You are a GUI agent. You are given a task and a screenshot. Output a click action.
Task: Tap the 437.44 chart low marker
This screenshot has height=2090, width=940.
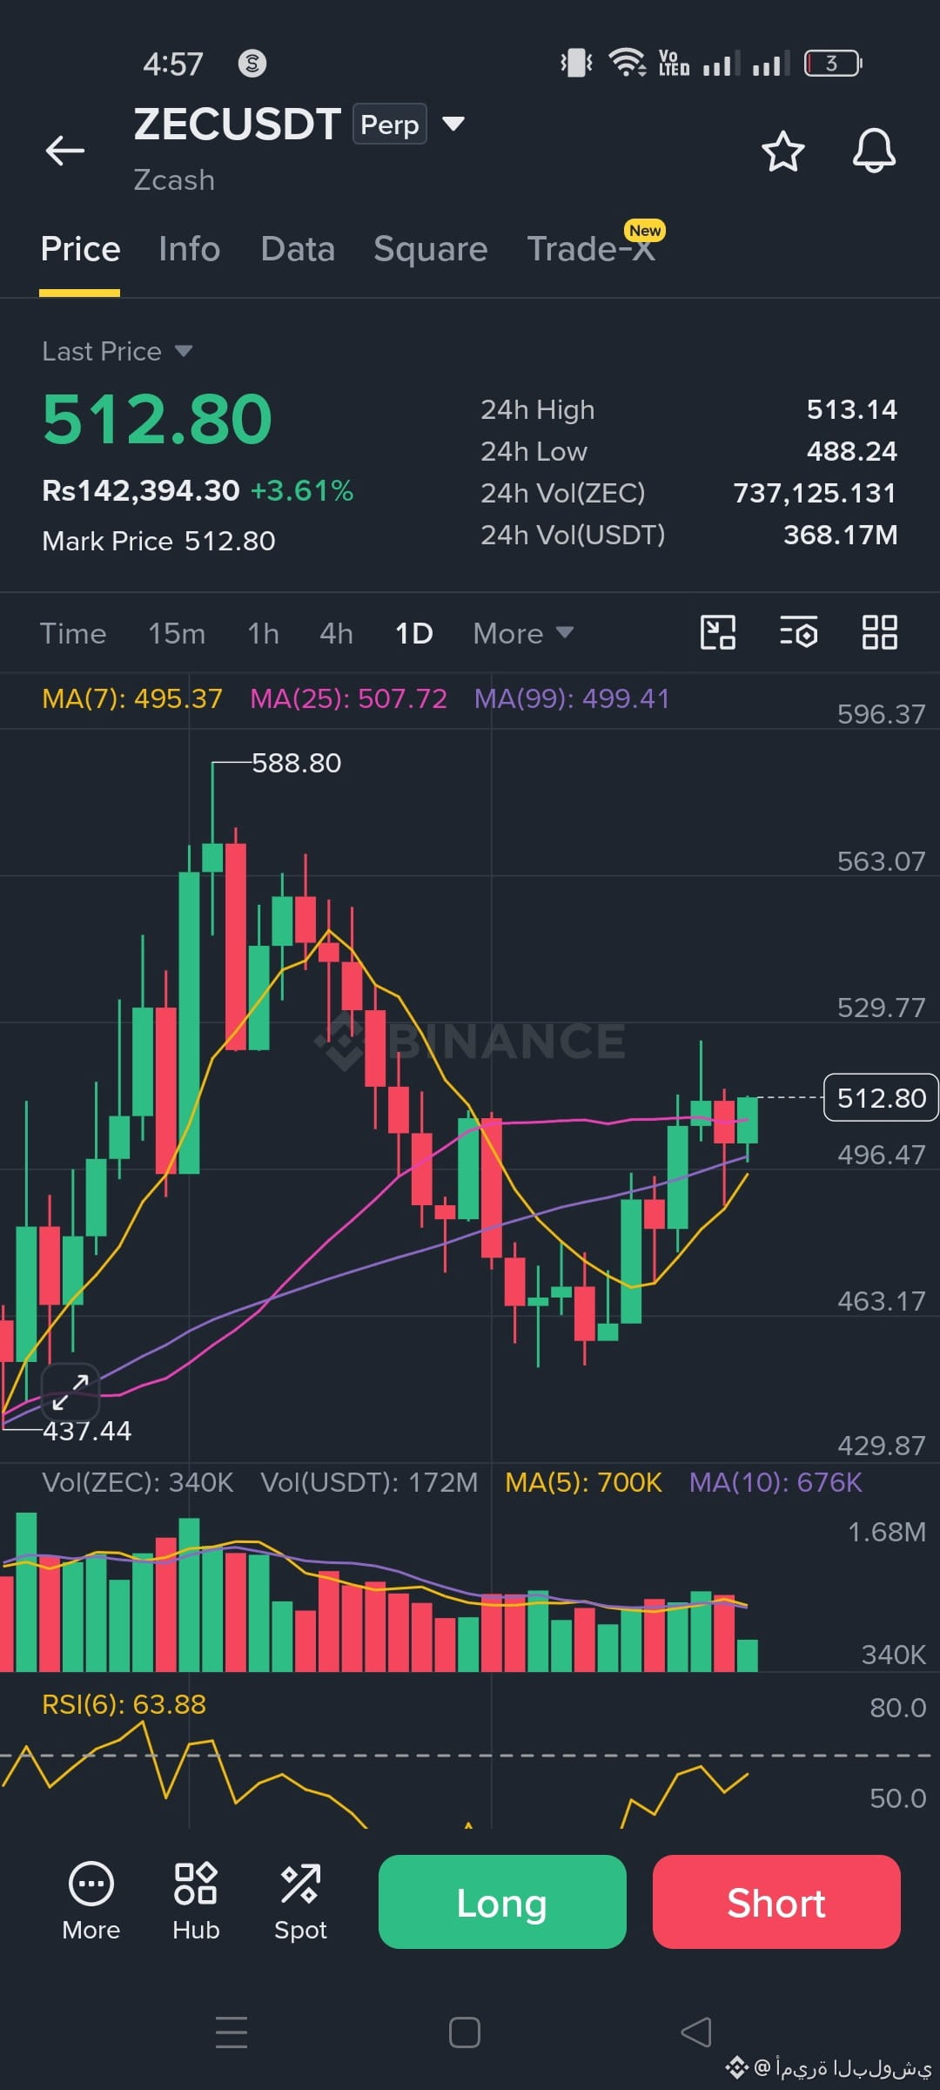pyautogui.click(x=87, y=1431)
